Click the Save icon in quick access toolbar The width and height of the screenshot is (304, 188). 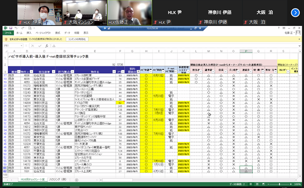click(x=11, y=28)
